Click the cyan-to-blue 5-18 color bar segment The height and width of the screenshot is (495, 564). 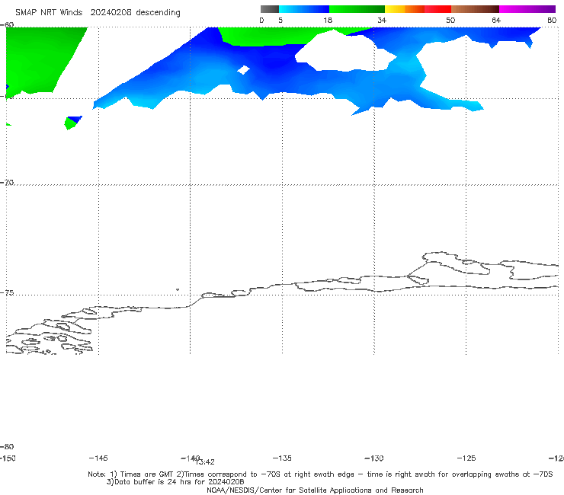pyautogui.click(x=304, y=9)
